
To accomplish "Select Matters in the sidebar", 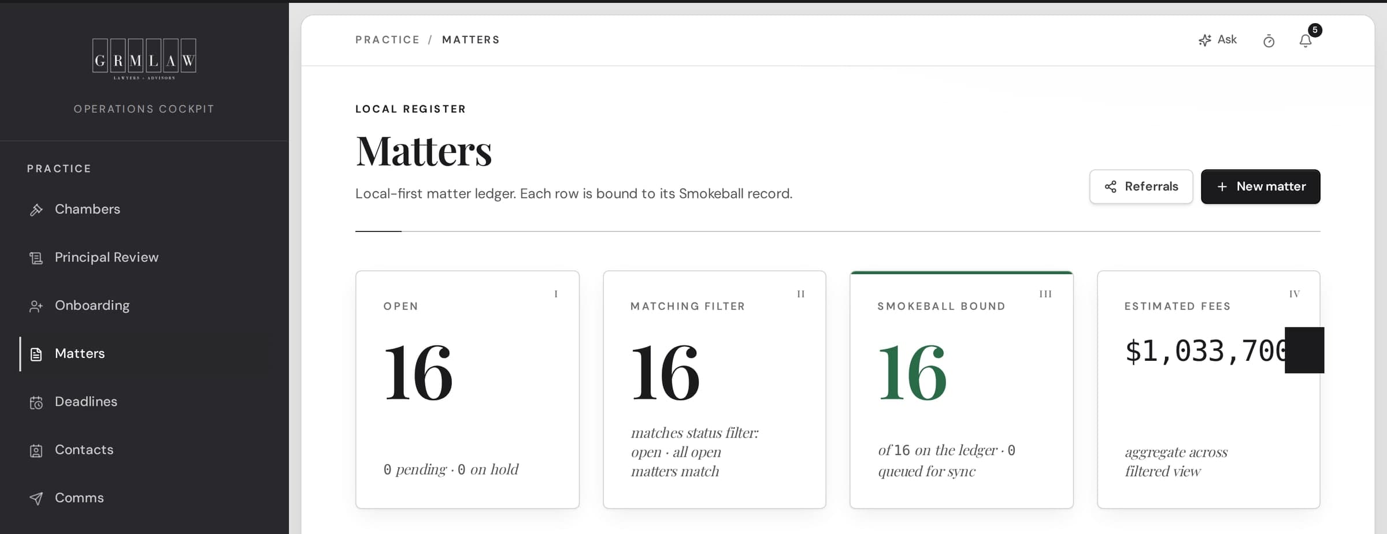I will (144, 353).
